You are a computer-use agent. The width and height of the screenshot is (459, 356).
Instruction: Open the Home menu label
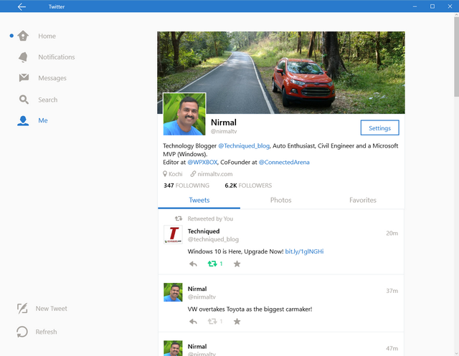pos(47,36)
